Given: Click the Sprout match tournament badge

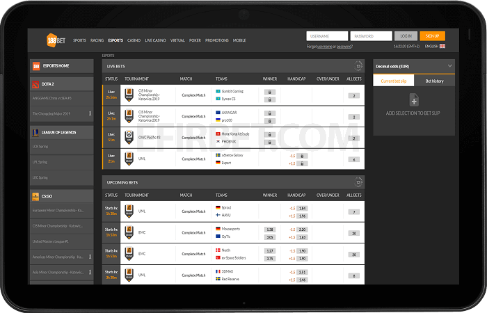Looking at the screenshot, I should (129, 211).
